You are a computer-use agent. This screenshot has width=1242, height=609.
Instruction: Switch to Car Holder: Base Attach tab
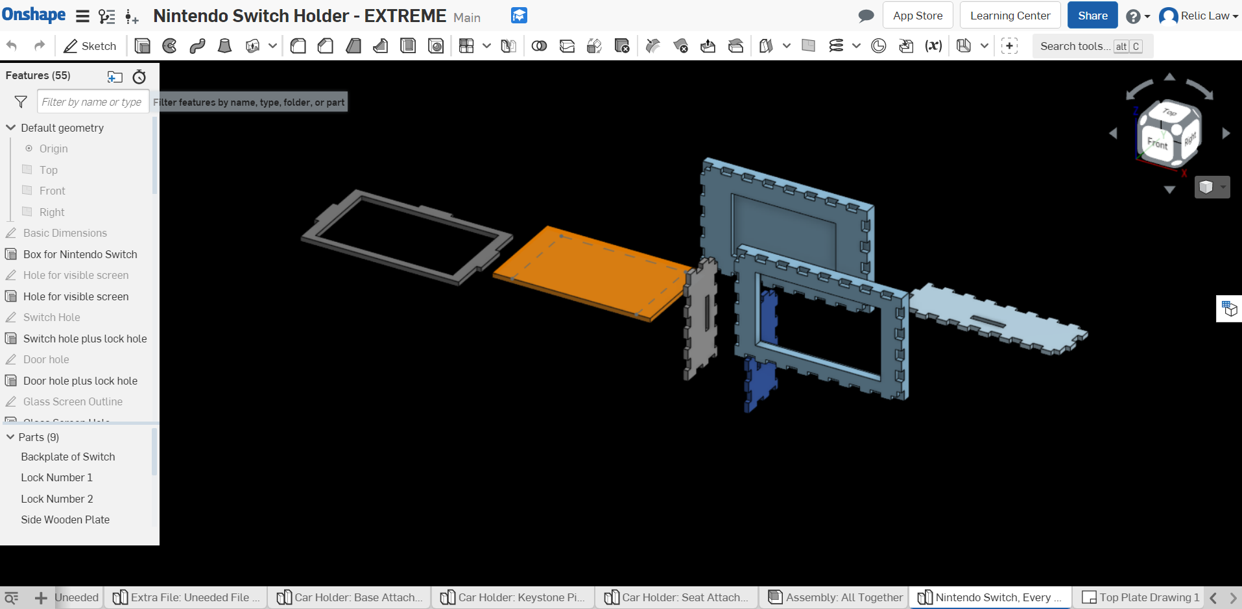point(350,597)
